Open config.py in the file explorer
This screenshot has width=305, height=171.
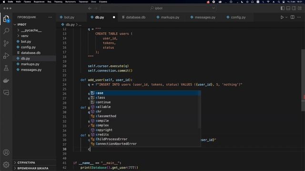tap(35, 47)
